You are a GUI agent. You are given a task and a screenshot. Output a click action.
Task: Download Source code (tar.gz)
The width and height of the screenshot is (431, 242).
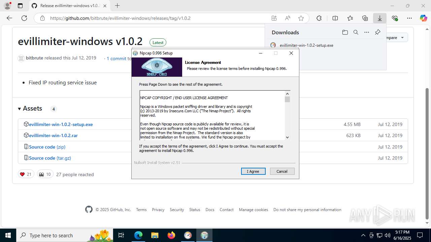coord(50,158)
